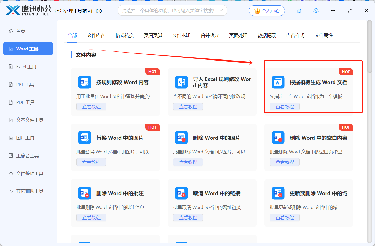Click the 个人中心 button

point(267,11)
